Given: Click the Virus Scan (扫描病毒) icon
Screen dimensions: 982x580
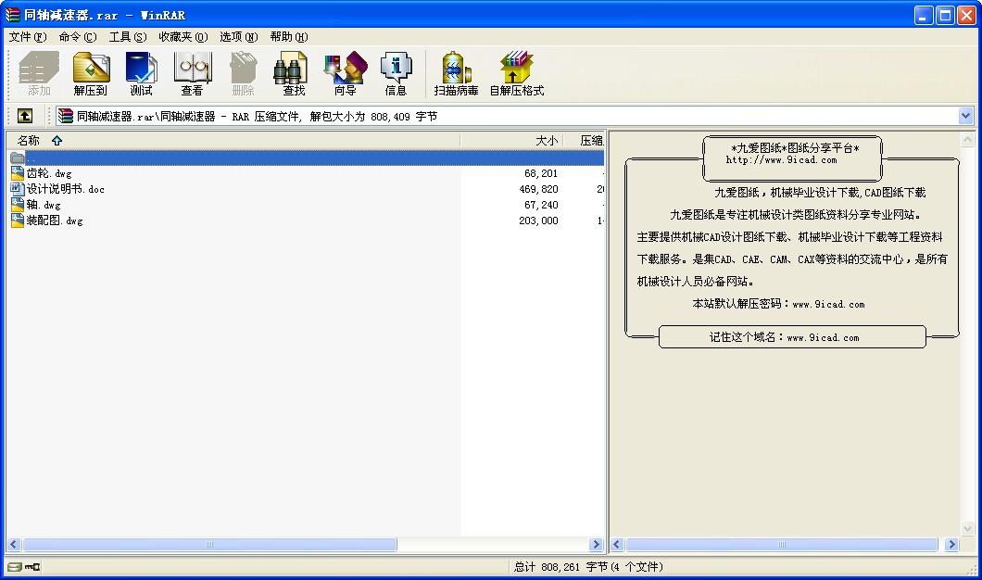Looking at the screenshot, I should tap(456, 74).
